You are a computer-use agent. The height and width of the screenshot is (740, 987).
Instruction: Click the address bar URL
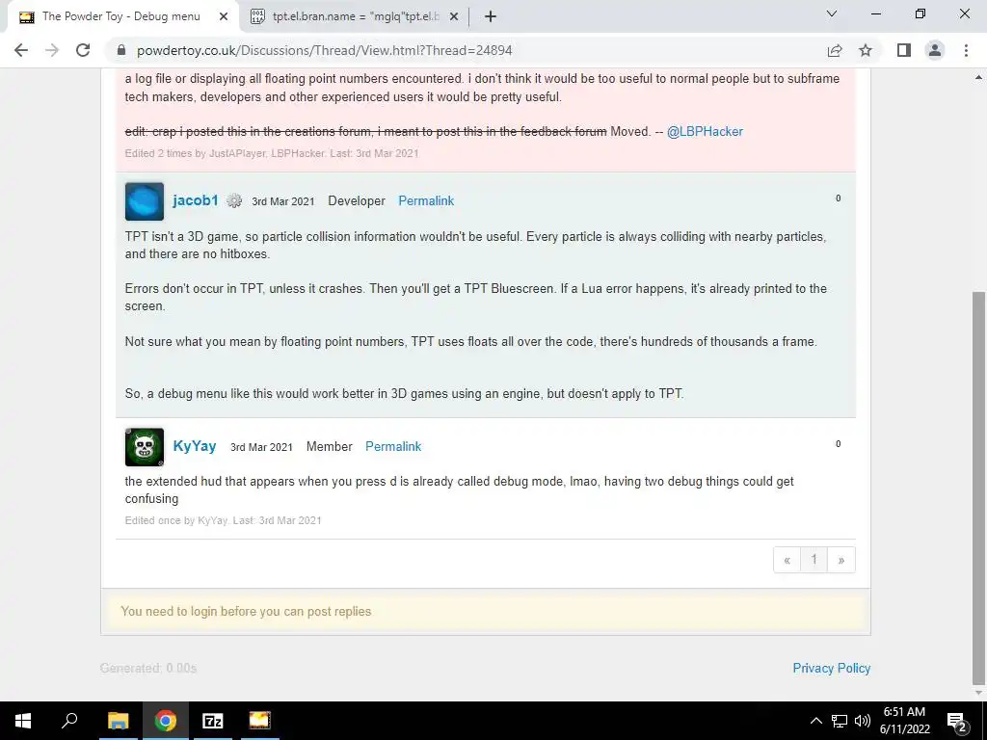click(324, 50)
